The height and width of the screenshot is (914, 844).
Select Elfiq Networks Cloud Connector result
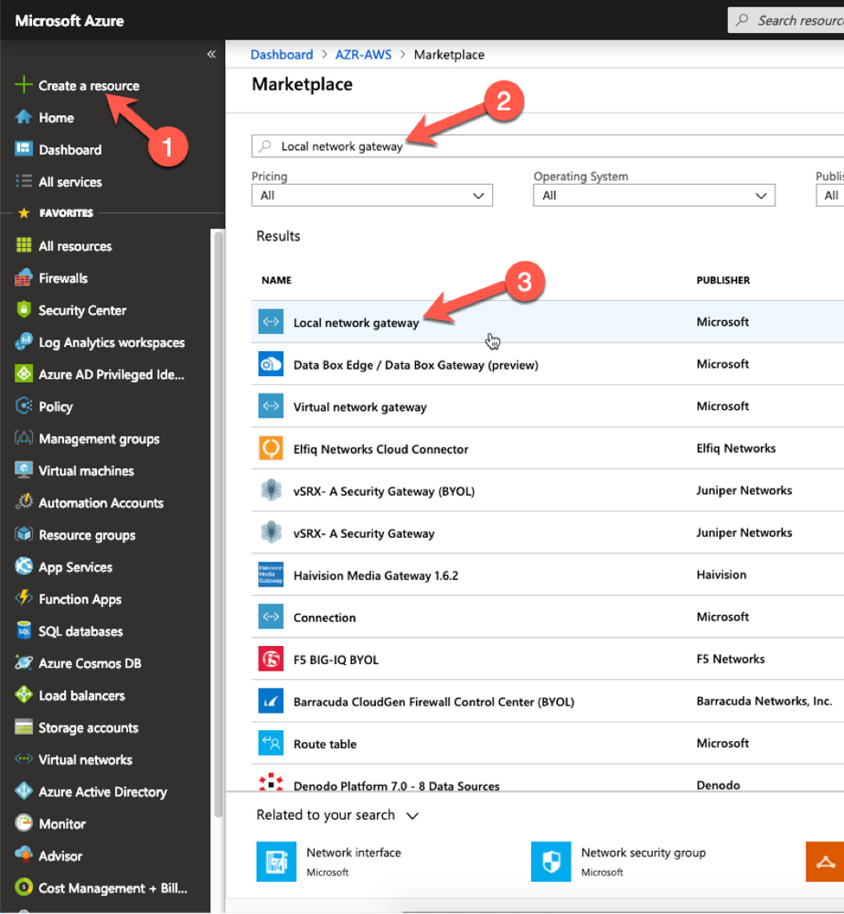click(x=548, y=448)
